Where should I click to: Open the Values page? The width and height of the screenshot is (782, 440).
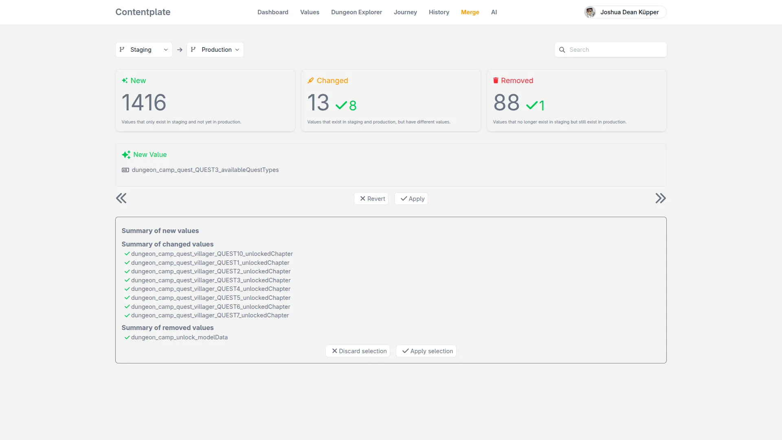tap(310, 12)
